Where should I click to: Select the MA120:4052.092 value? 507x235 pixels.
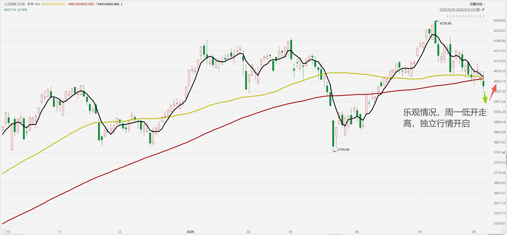(x=81, y=4)
